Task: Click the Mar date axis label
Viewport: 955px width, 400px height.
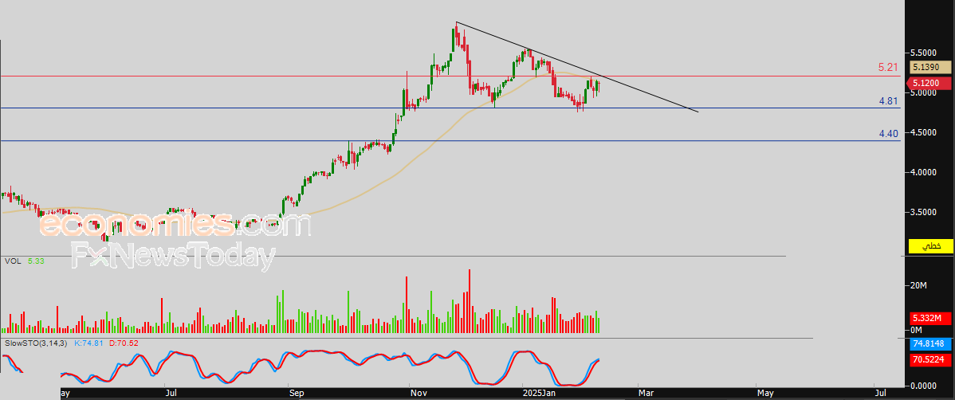Action: [x=646, y=394]
